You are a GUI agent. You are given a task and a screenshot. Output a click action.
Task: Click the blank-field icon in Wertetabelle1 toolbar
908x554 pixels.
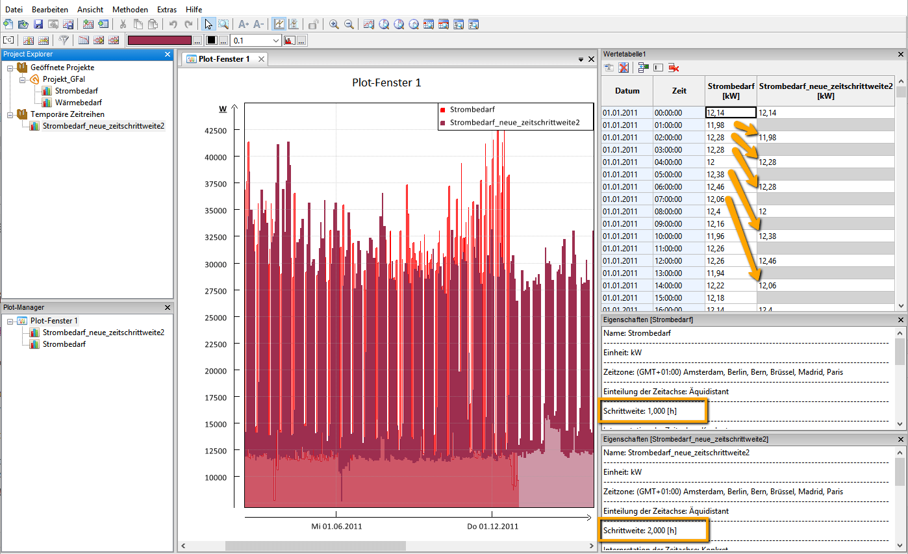pyautogui.click(x=659, y=68)
